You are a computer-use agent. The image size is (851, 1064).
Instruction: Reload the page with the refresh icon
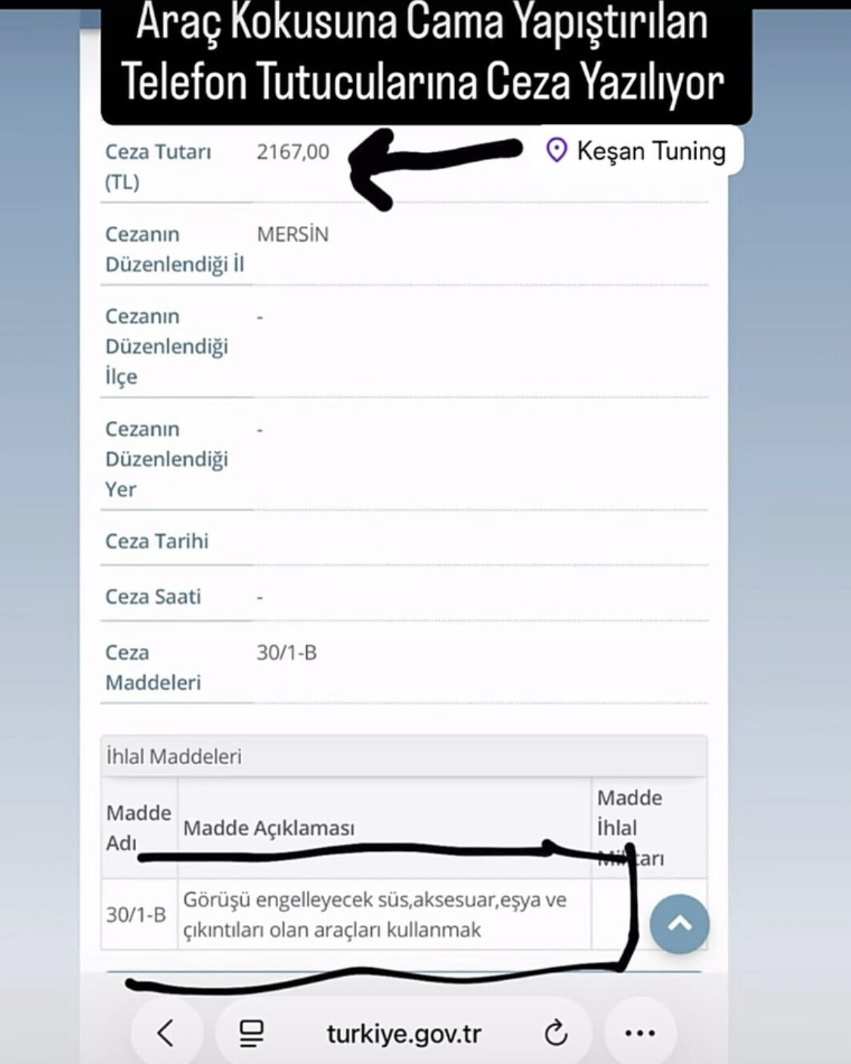click(x=555, y=1033)
